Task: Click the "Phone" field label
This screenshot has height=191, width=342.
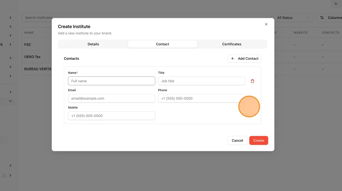Action: (162, 90)
